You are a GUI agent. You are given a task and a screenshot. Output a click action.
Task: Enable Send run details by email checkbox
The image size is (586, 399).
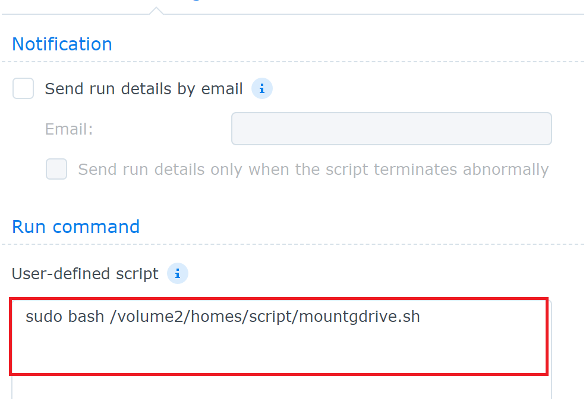(23, 88)
